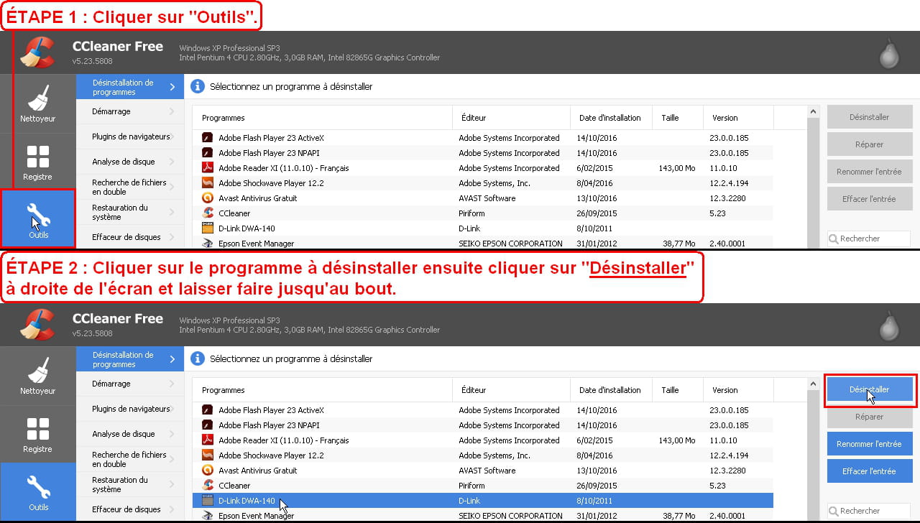Sort by Programmes column header in Étape 1 list
Viewport: 920px width, 523px height.
322,118
